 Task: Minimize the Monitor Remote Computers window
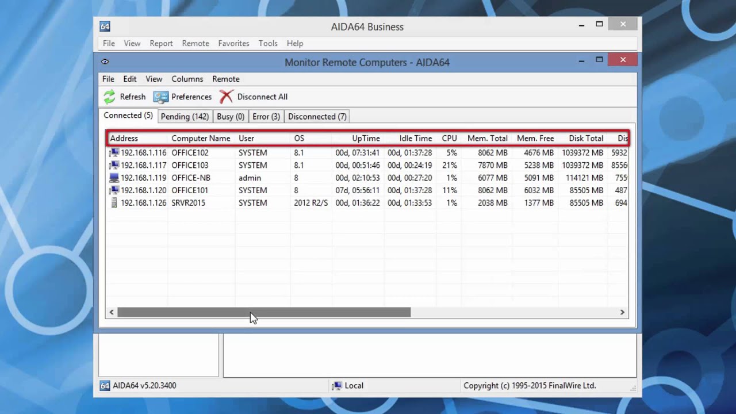tap(581, 60)
